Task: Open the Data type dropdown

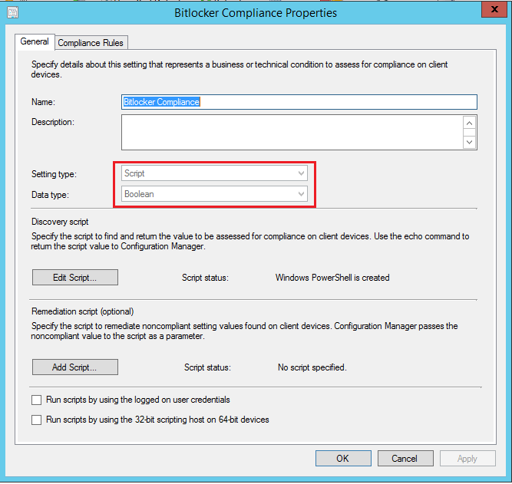Action: pyautogui.click(x=214, y=194)
